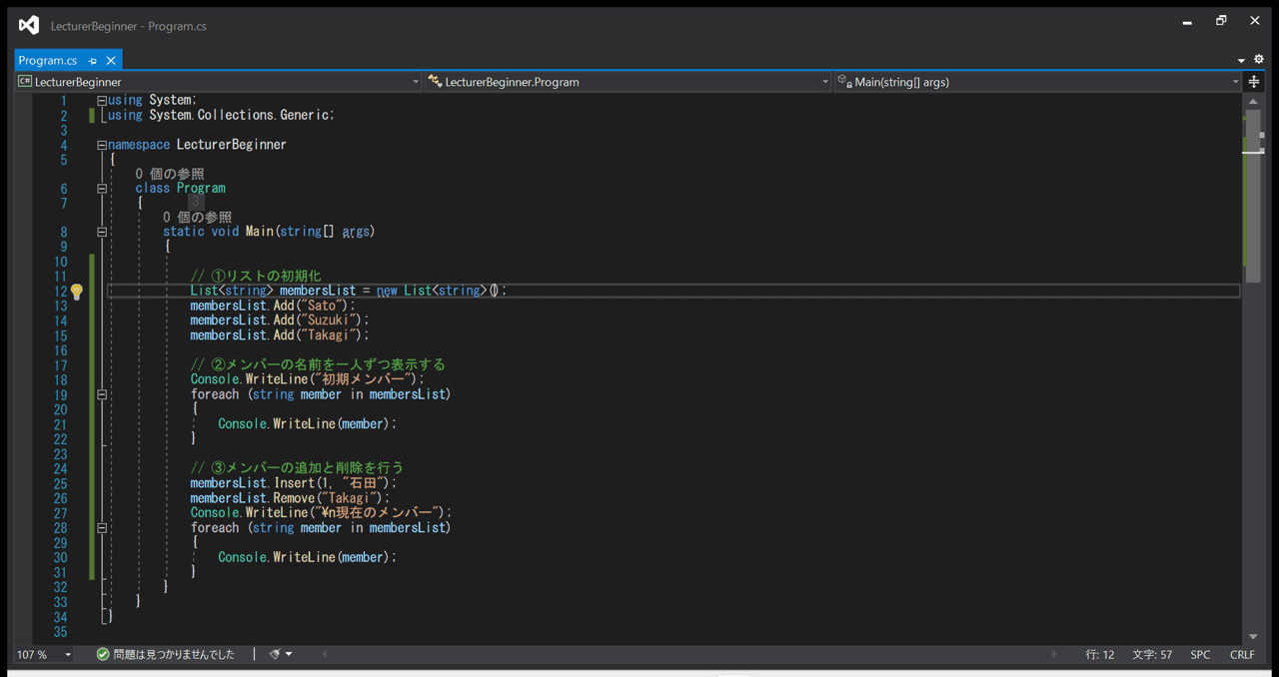Screen dimensions: 1279x677
Task: Click the CRLF line ending indicator
Action: [1242, 655]
